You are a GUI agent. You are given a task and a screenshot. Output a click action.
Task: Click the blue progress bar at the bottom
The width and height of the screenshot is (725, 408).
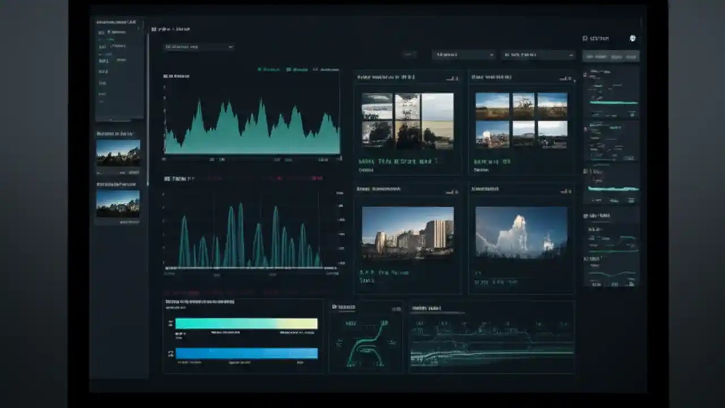[x=246, y=353]
